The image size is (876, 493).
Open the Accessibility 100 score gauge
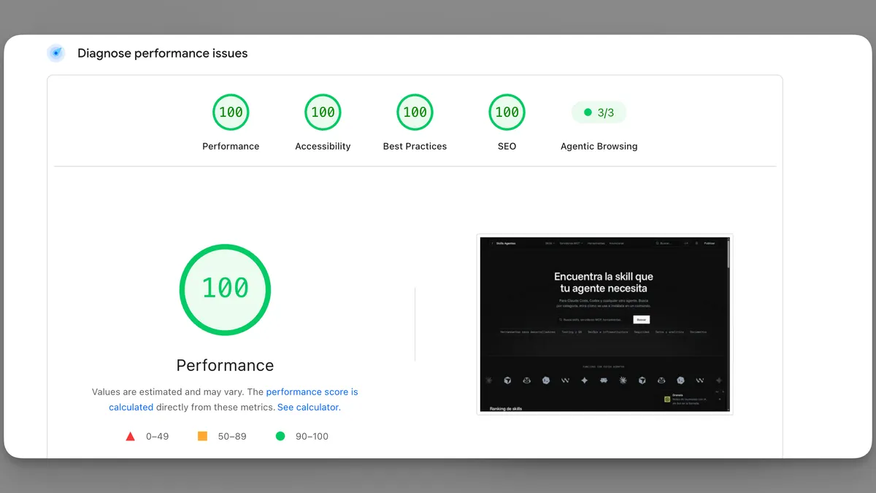[323, 112]
